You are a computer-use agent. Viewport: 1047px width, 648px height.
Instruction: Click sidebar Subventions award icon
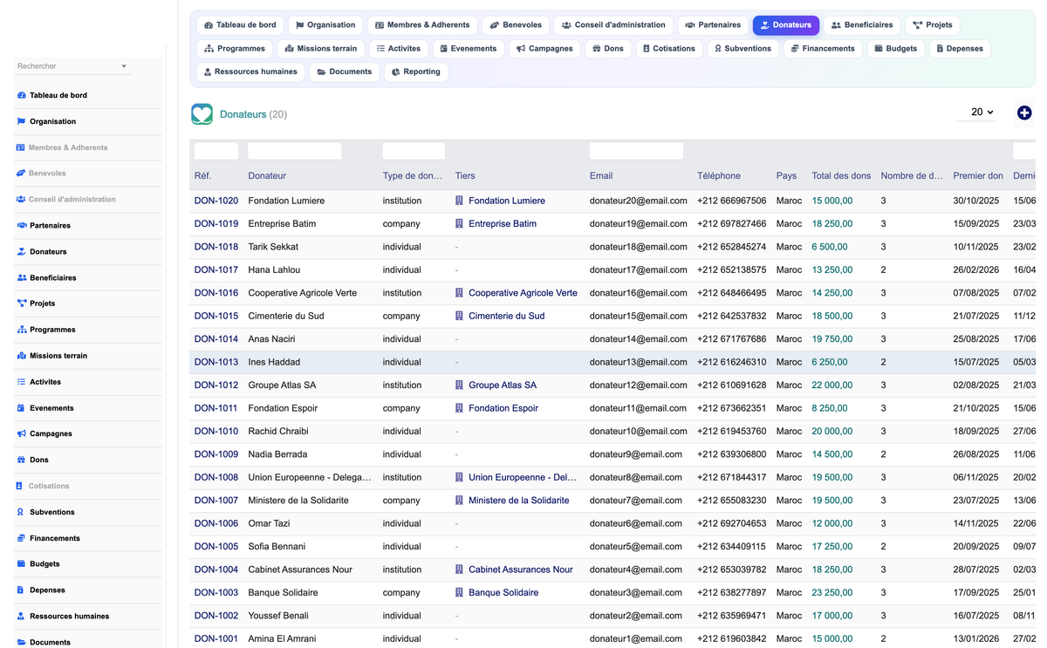click(21, 512)
